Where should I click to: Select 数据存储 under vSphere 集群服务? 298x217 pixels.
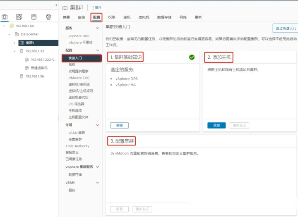tap(75, 175)
